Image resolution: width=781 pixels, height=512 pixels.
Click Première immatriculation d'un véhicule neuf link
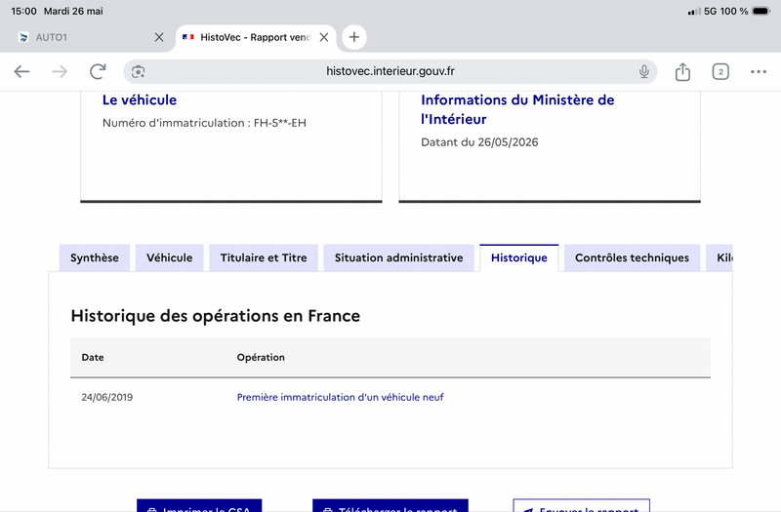[340, 397]
